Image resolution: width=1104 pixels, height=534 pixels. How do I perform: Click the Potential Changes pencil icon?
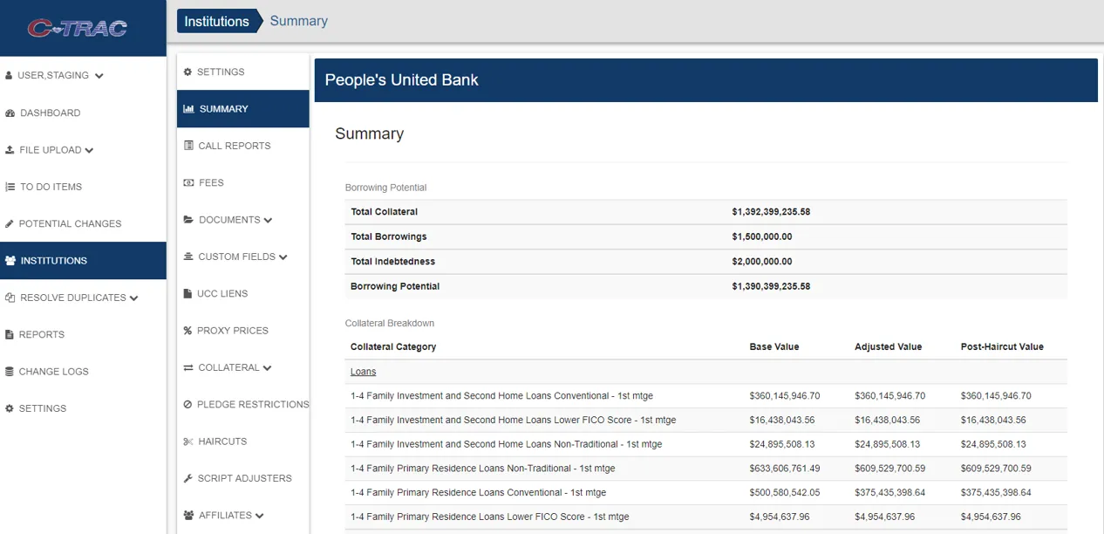[10, 224]
